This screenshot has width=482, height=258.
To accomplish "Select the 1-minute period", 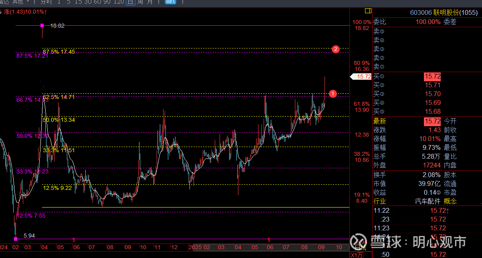I will pos(59,2).
